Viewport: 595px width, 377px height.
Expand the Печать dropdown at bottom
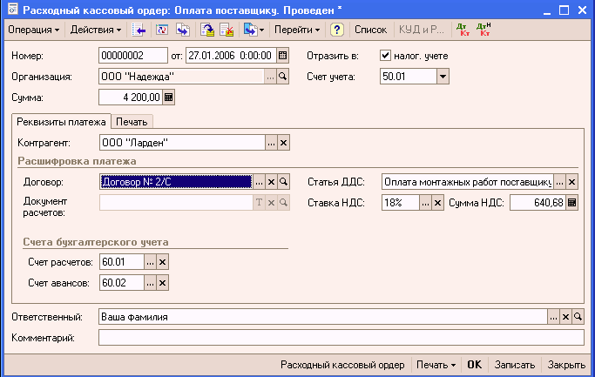pos(436,365)
